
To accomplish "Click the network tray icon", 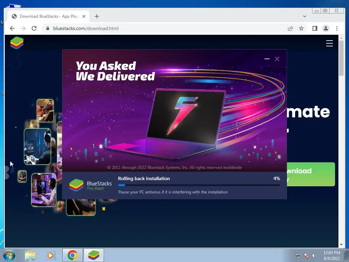I will (x=298, y=256).
